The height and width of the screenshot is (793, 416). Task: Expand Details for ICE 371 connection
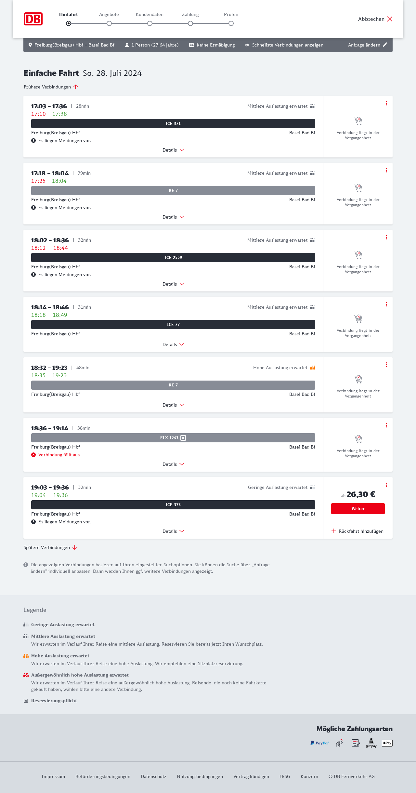(173, 150)
